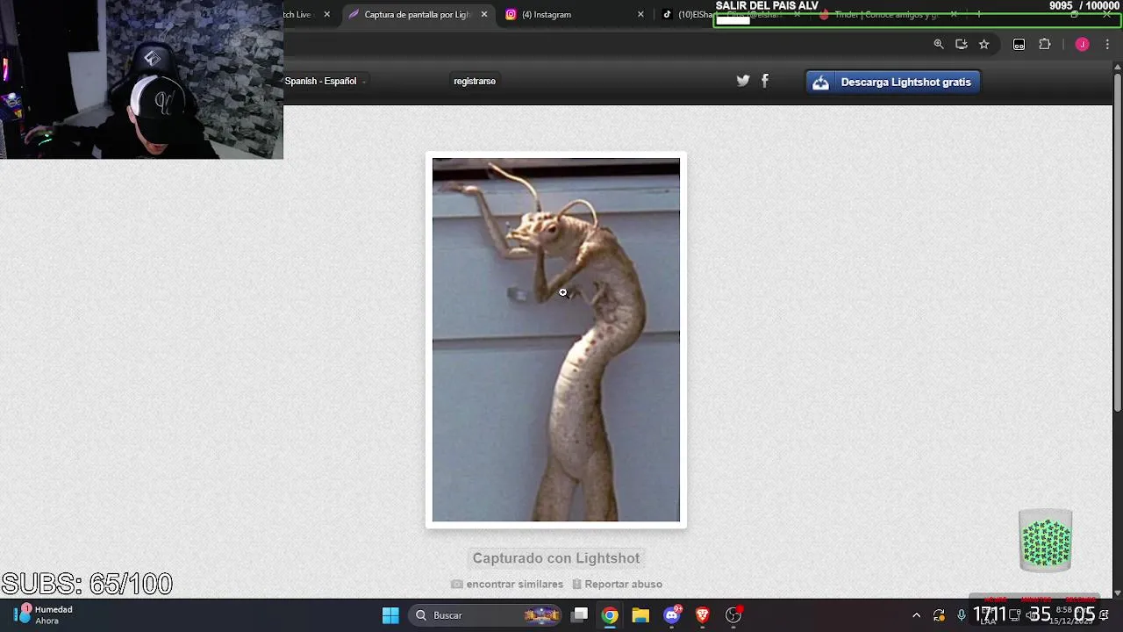
Task: Close the Captura de pantalla Lightshot tab
Action: tap(483, 14)
